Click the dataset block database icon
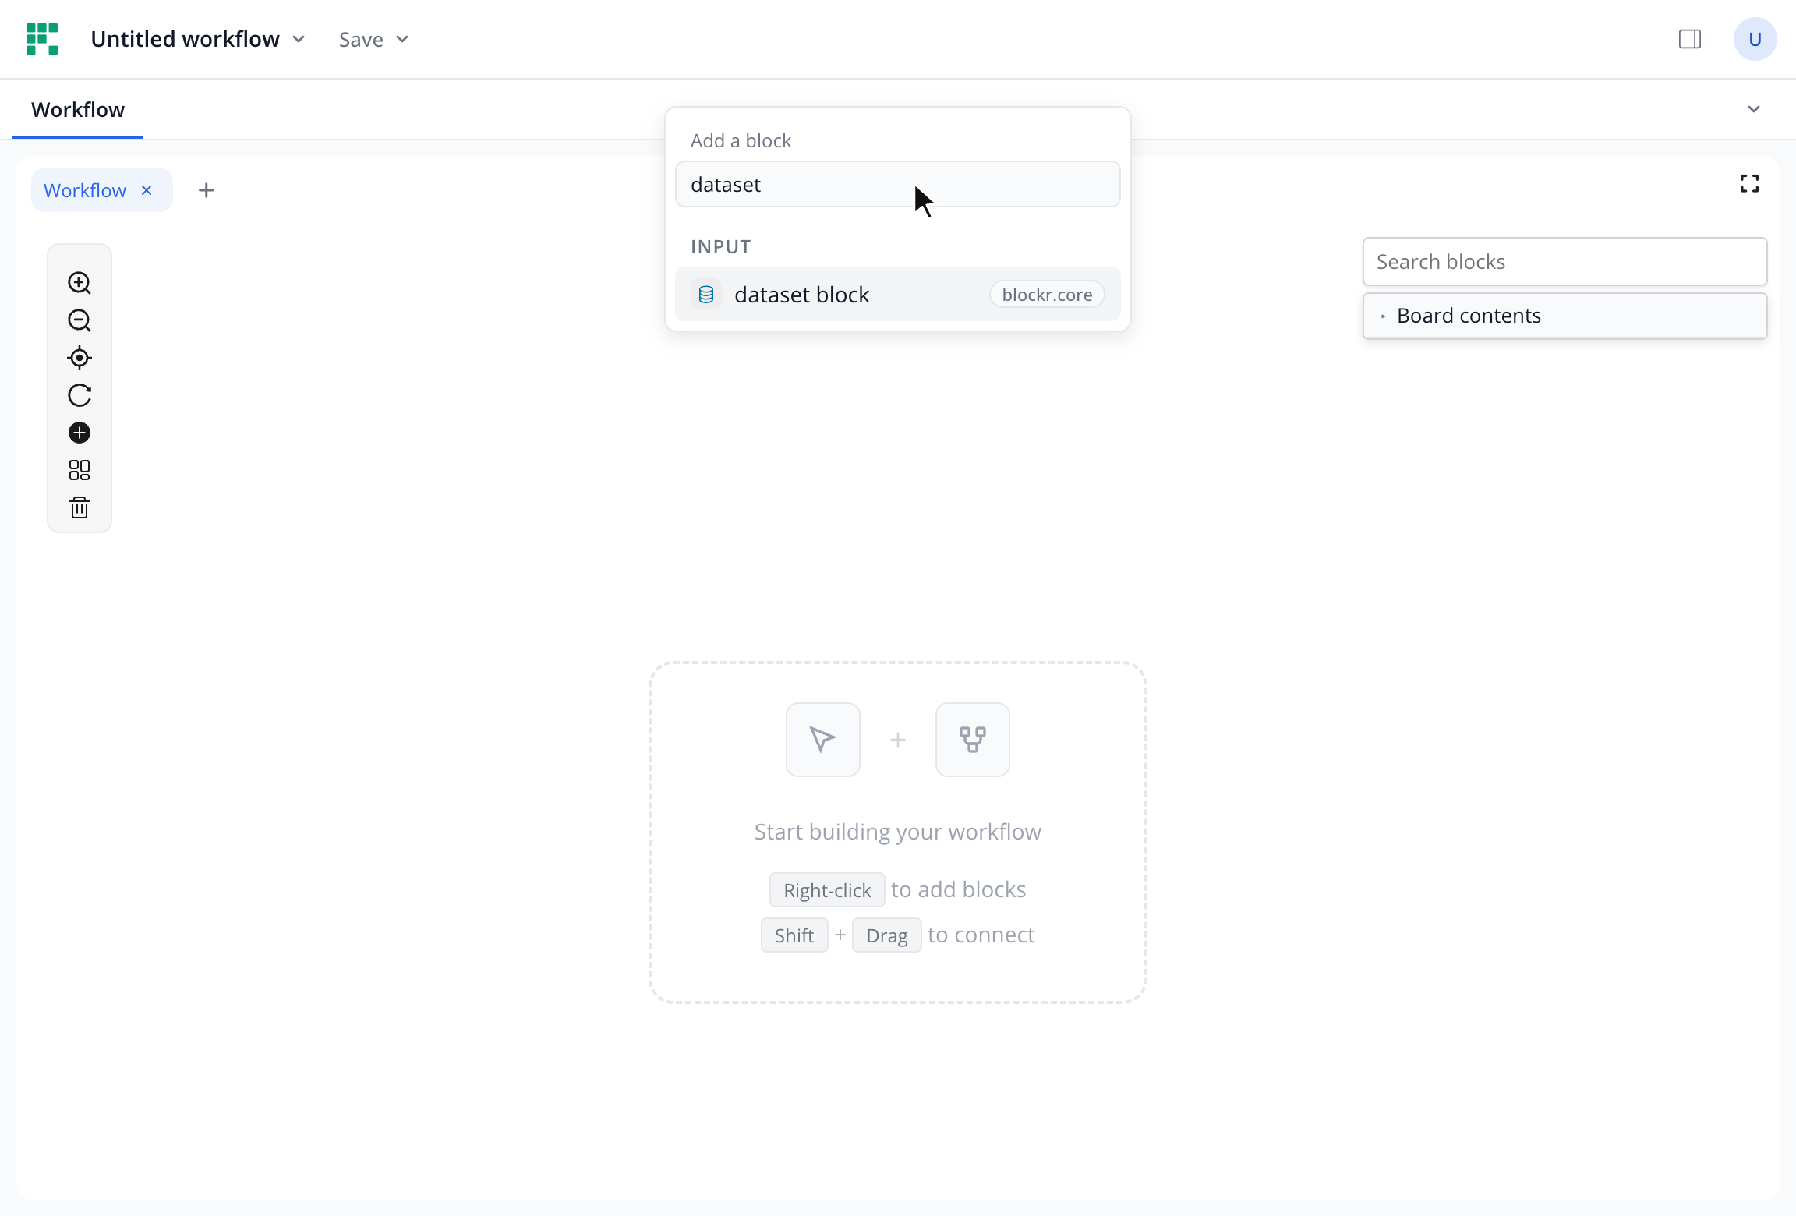This screenshot has width=1796, height=1216. (706, 295)
